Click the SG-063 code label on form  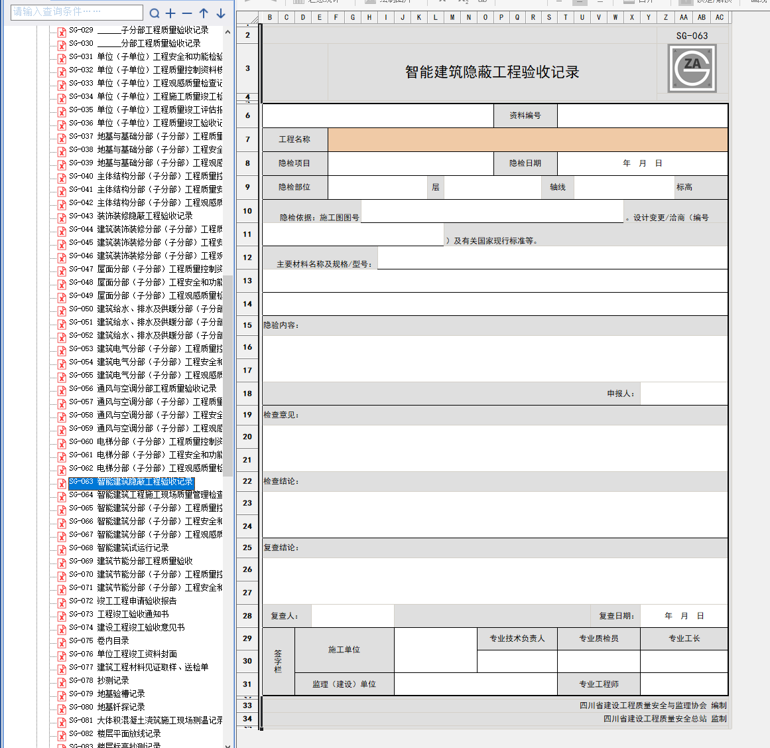click(692, 36)
